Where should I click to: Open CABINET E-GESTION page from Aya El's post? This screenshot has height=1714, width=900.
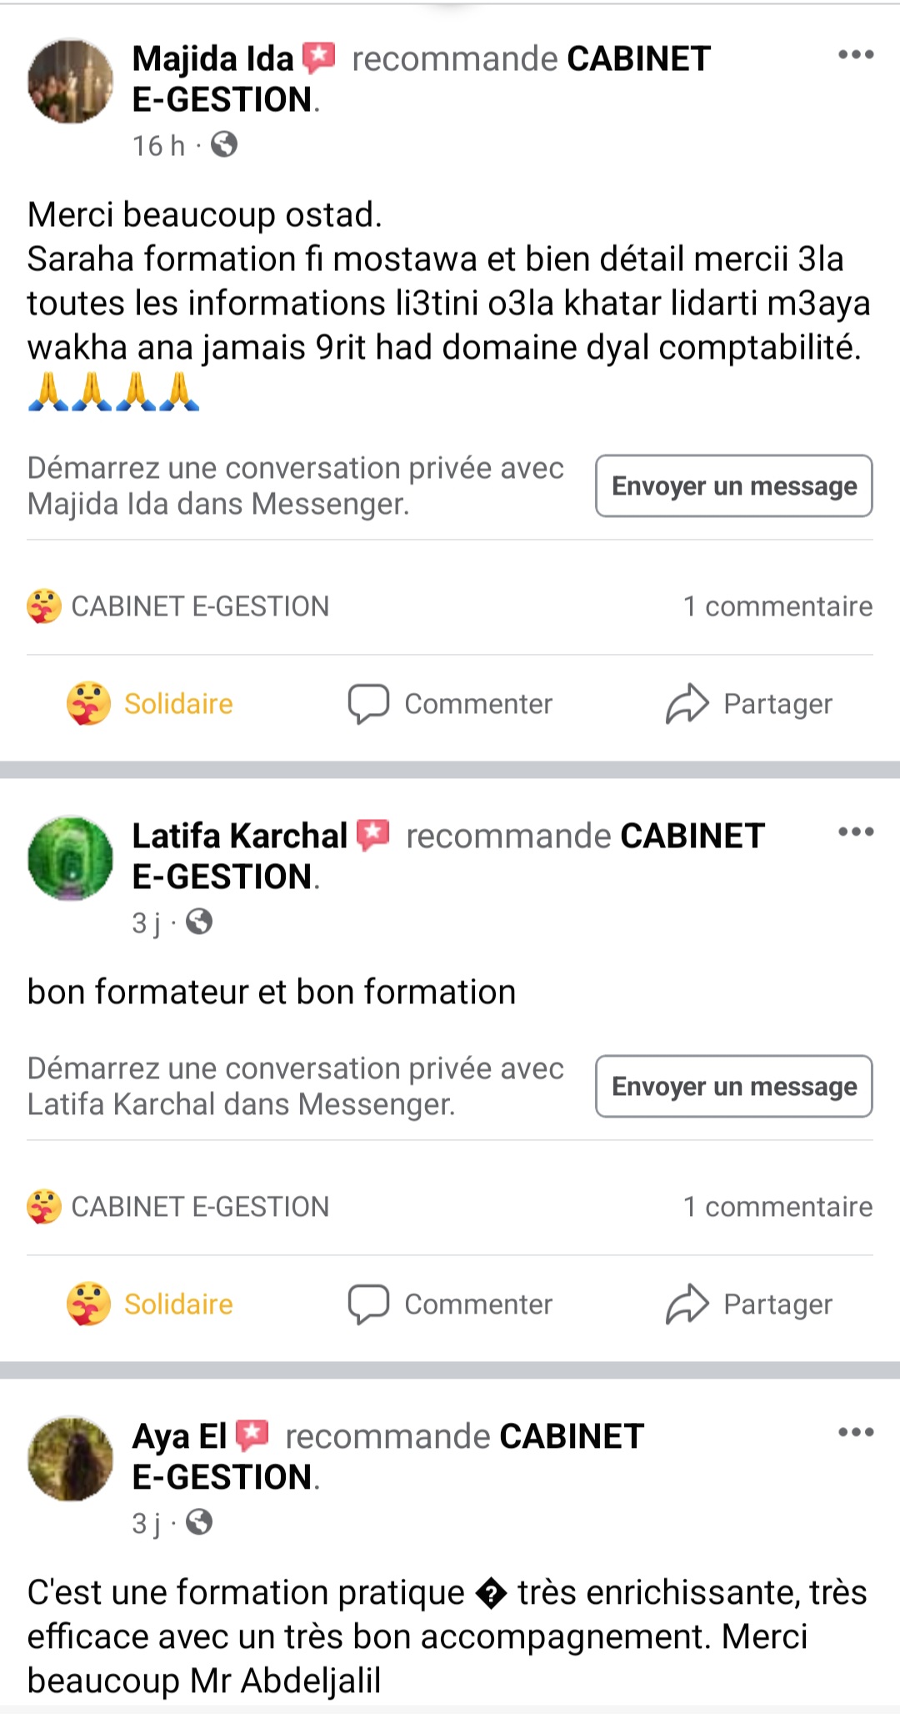[x=571, y=1436]
